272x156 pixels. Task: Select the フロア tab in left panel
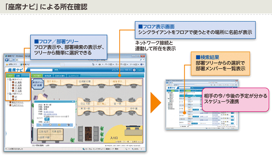pyautogui.click(x=10, y=76)
